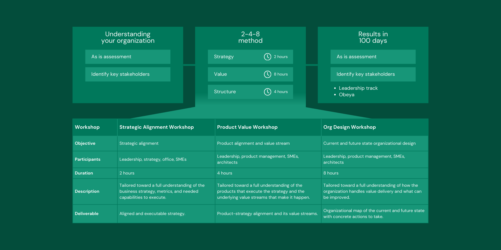This screenshot has height=250, width=501.
Task: Click As is assessment under Results in 100 days
Action: pos(373,57)
